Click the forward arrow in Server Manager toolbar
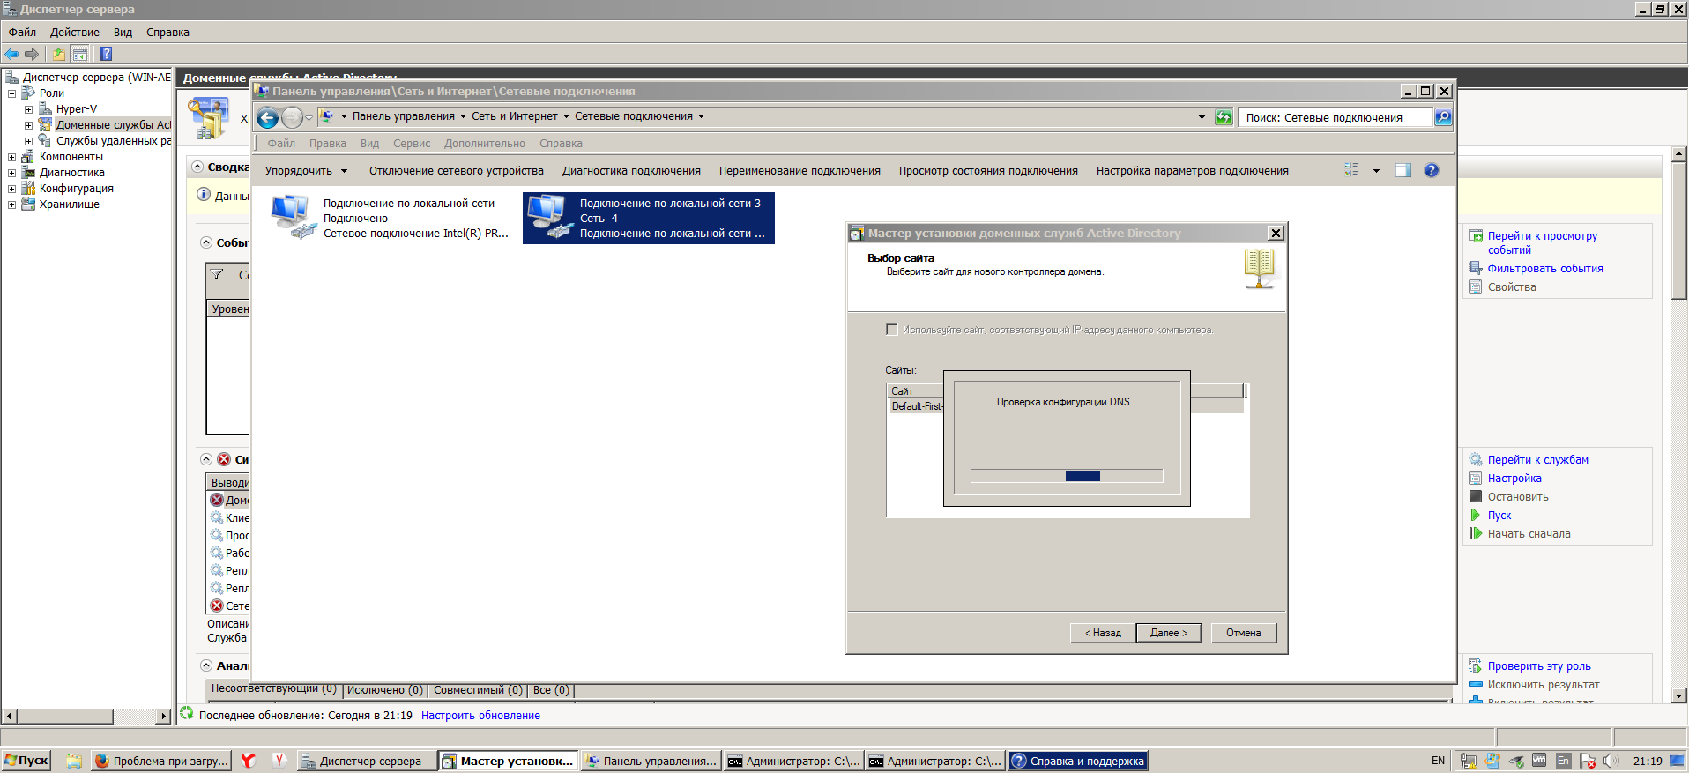The width and height of the screenshot is (1689, 773). click(x=32, y=54)
